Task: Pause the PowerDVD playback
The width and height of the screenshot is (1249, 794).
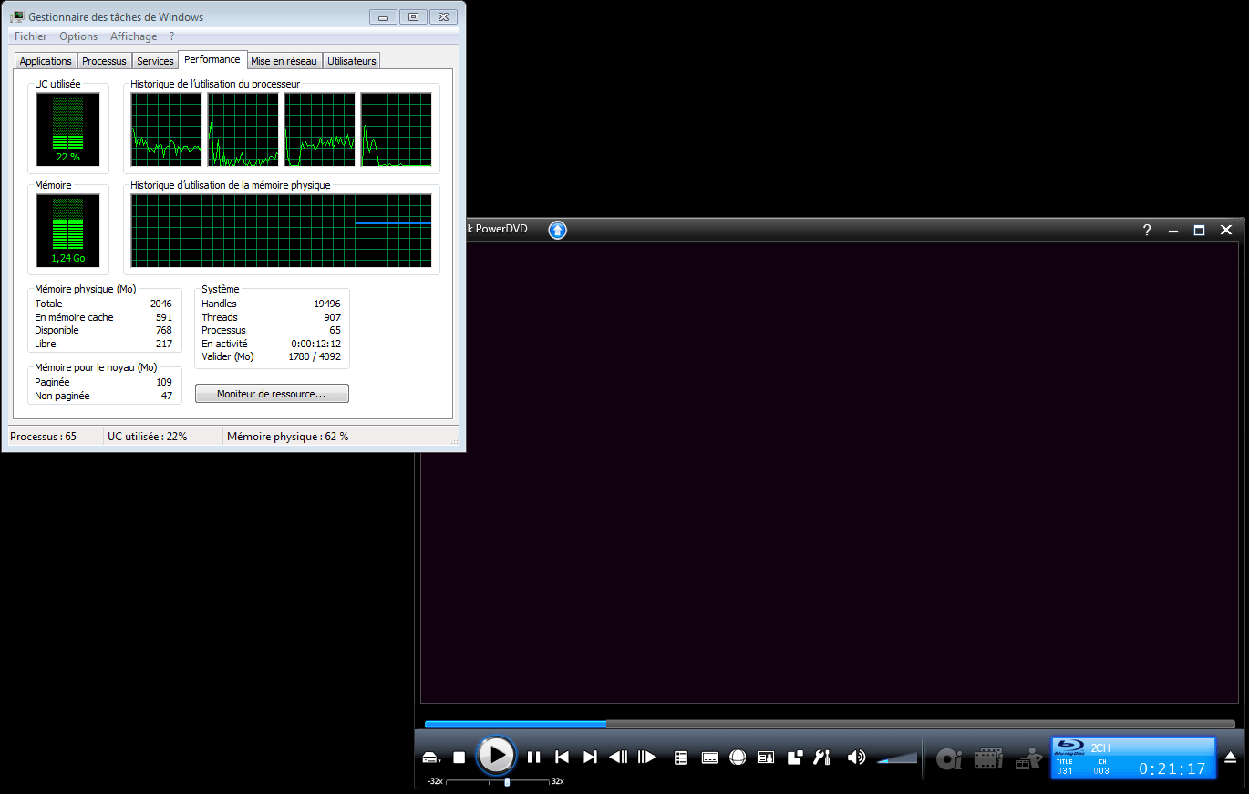Action: pyautogui.click(x=534, y=758)
